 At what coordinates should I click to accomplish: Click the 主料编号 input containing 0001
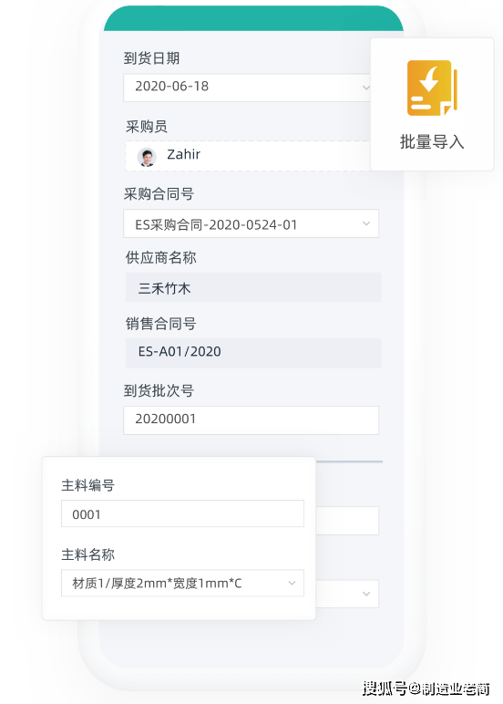(182, 513)
